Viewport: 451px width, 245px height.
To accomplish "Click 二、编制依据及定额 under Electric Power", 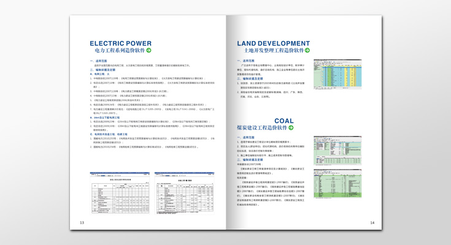I will pyautogui.click(x=98, y=70).
